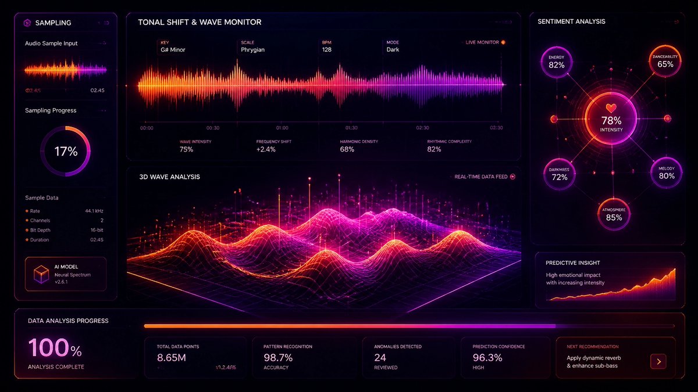The width and height of the screenshot is (698, 392).
Task: Click the Bit Depth 16-bit row
Action: [65, 231]
